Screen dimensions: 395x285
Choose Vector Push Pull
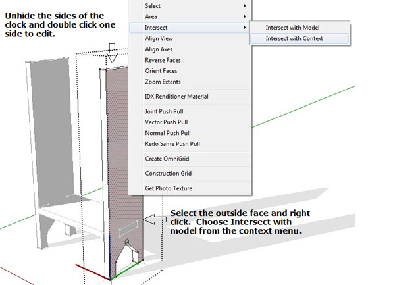pyautogui.click(x=169, y=122)
